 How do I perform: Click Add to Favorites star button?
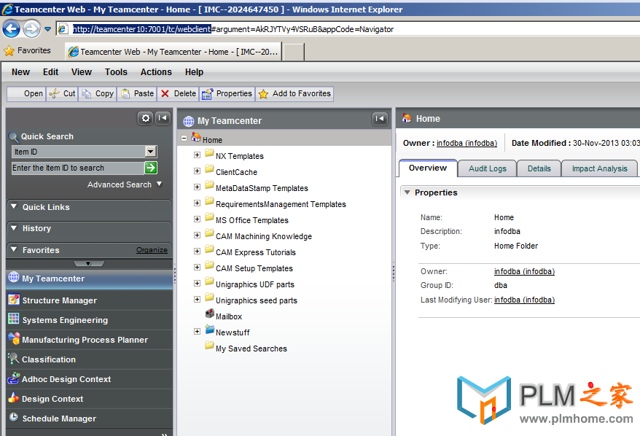pyautogui.click(x=294, y=94)
